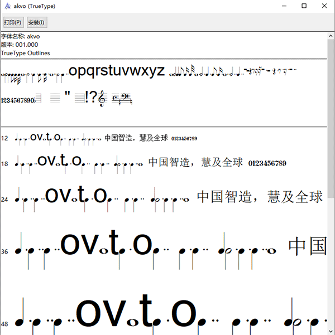The height and width of the screenshot is (335, 335).
Task: Click the 1234567890 digit sample
Action: [18, 100]
